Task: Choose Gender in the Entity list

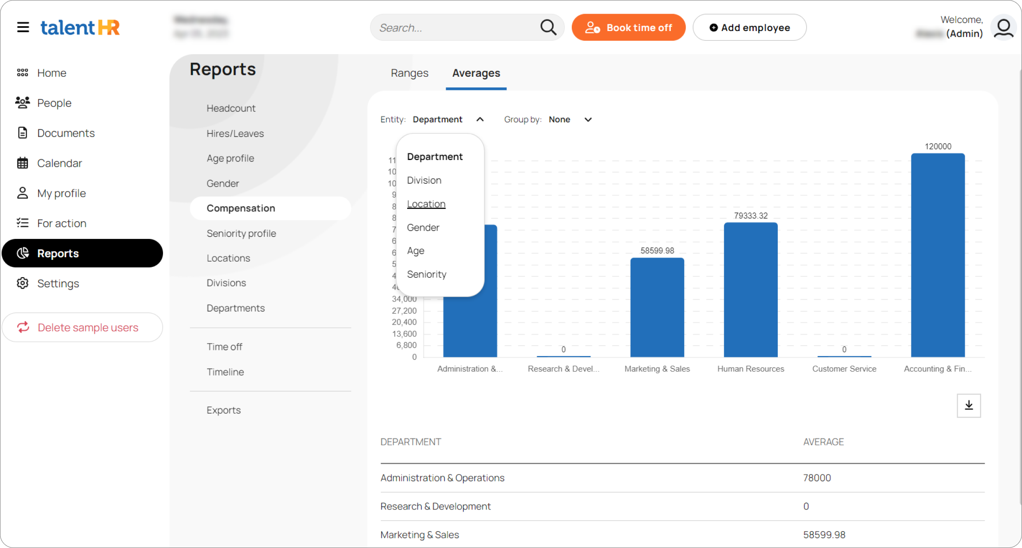Action: tap(423, 227)
